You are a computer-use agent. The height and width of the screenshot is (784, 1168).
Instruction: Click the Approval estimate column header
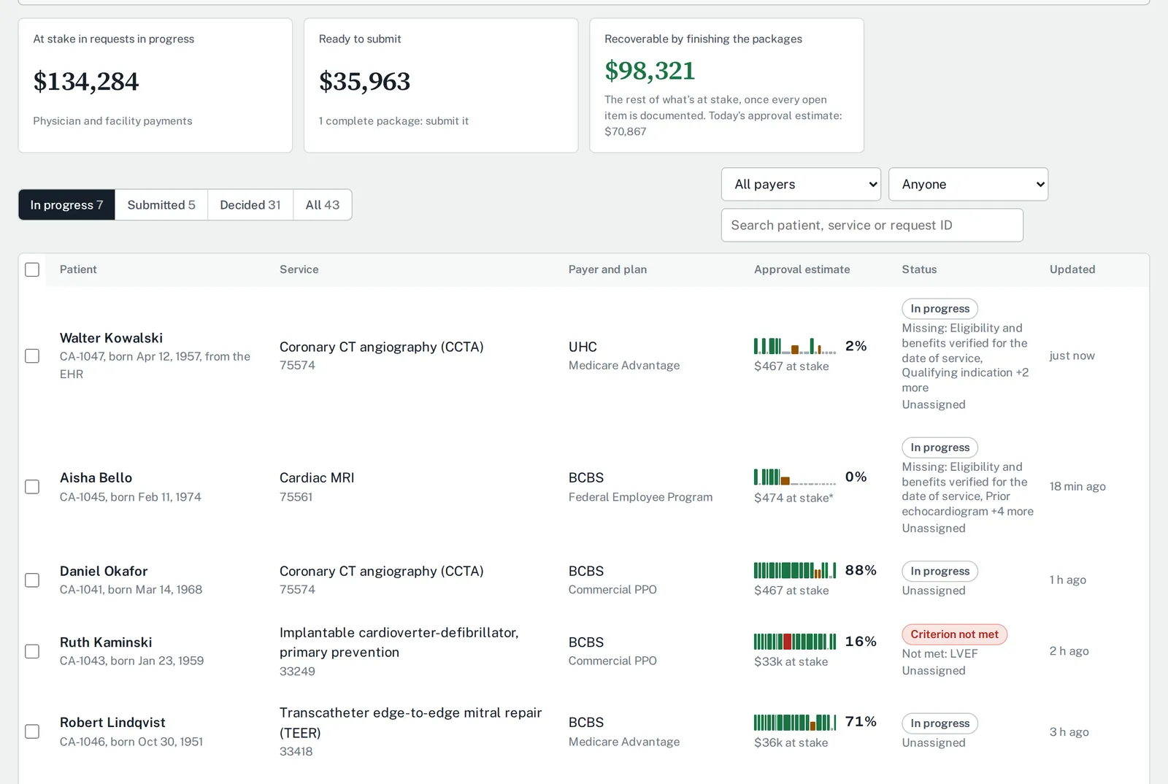802,269
